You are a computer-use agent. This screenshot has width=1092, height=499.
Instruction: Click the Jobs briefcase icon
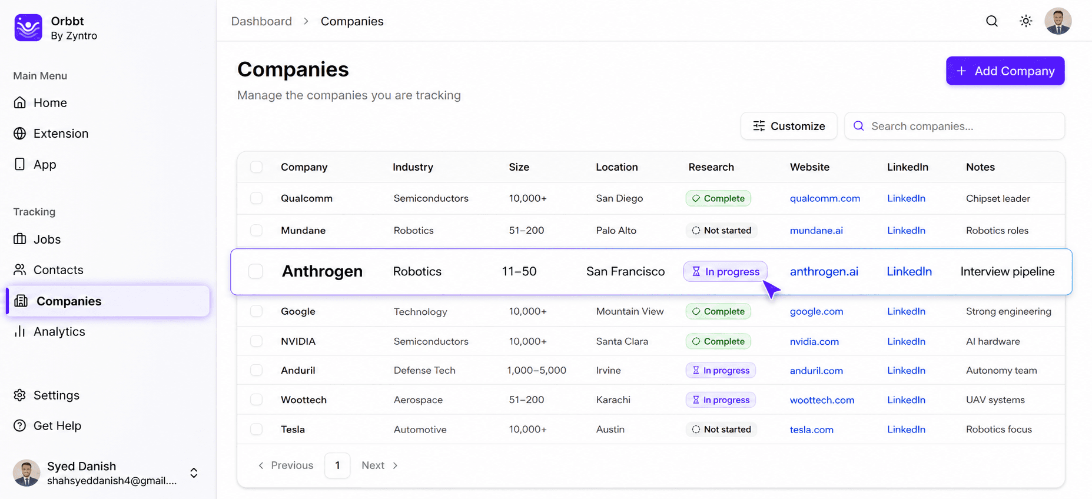pyautogui.click(x=20, y=239)
